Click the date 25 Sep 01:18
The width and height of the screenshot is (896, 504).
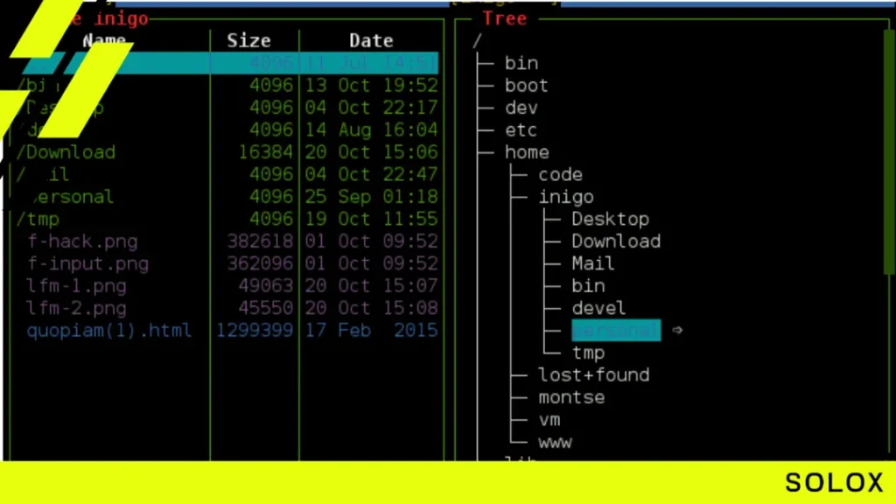point(371,197)
